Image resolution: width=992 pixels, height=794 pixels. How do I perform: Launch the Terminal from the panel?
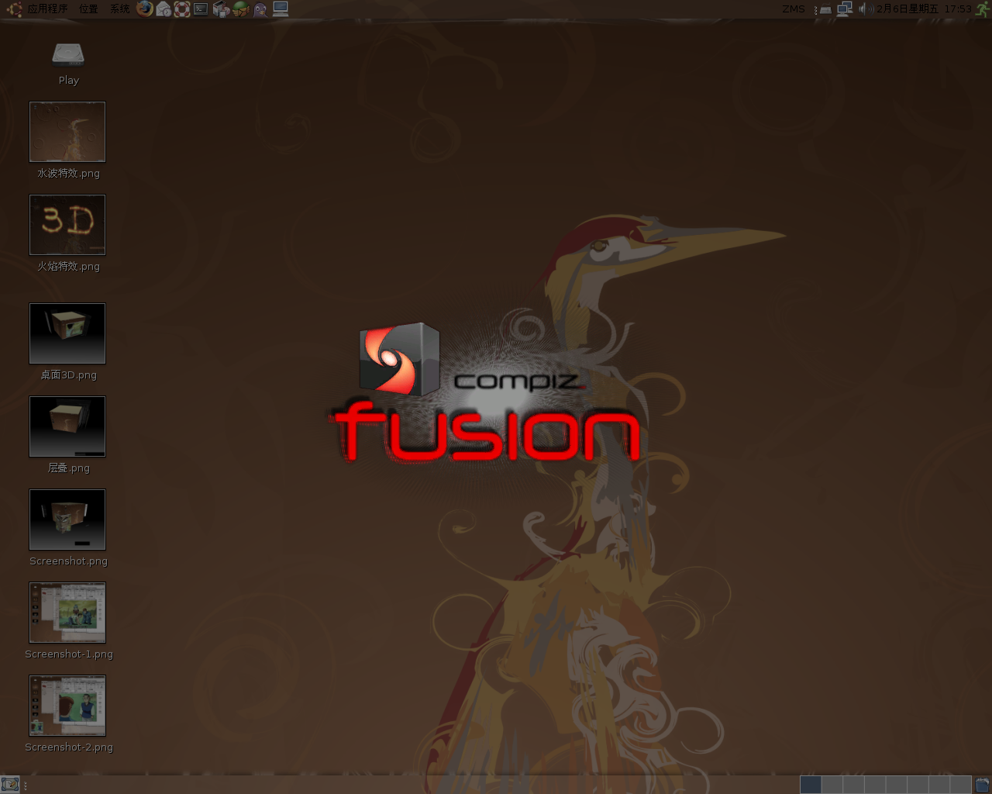click(x=201, y=9)
